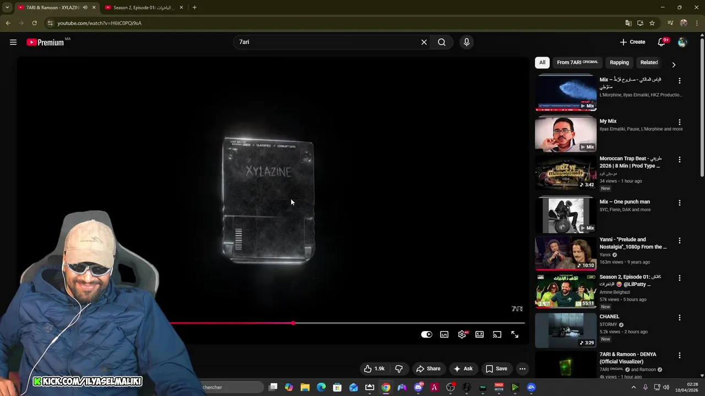Screen dimensions: 705x396
Task: Open options for Moroccan Trap Beat video
Action: click(679, 159)
